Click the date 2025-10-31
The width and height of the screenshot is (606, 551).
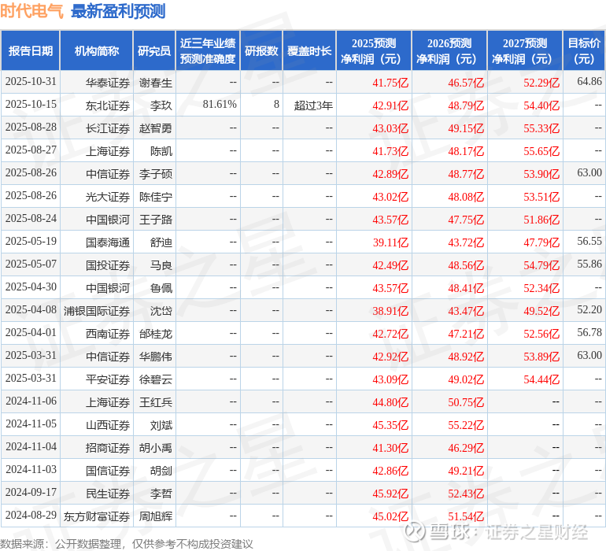pos(31,82)
